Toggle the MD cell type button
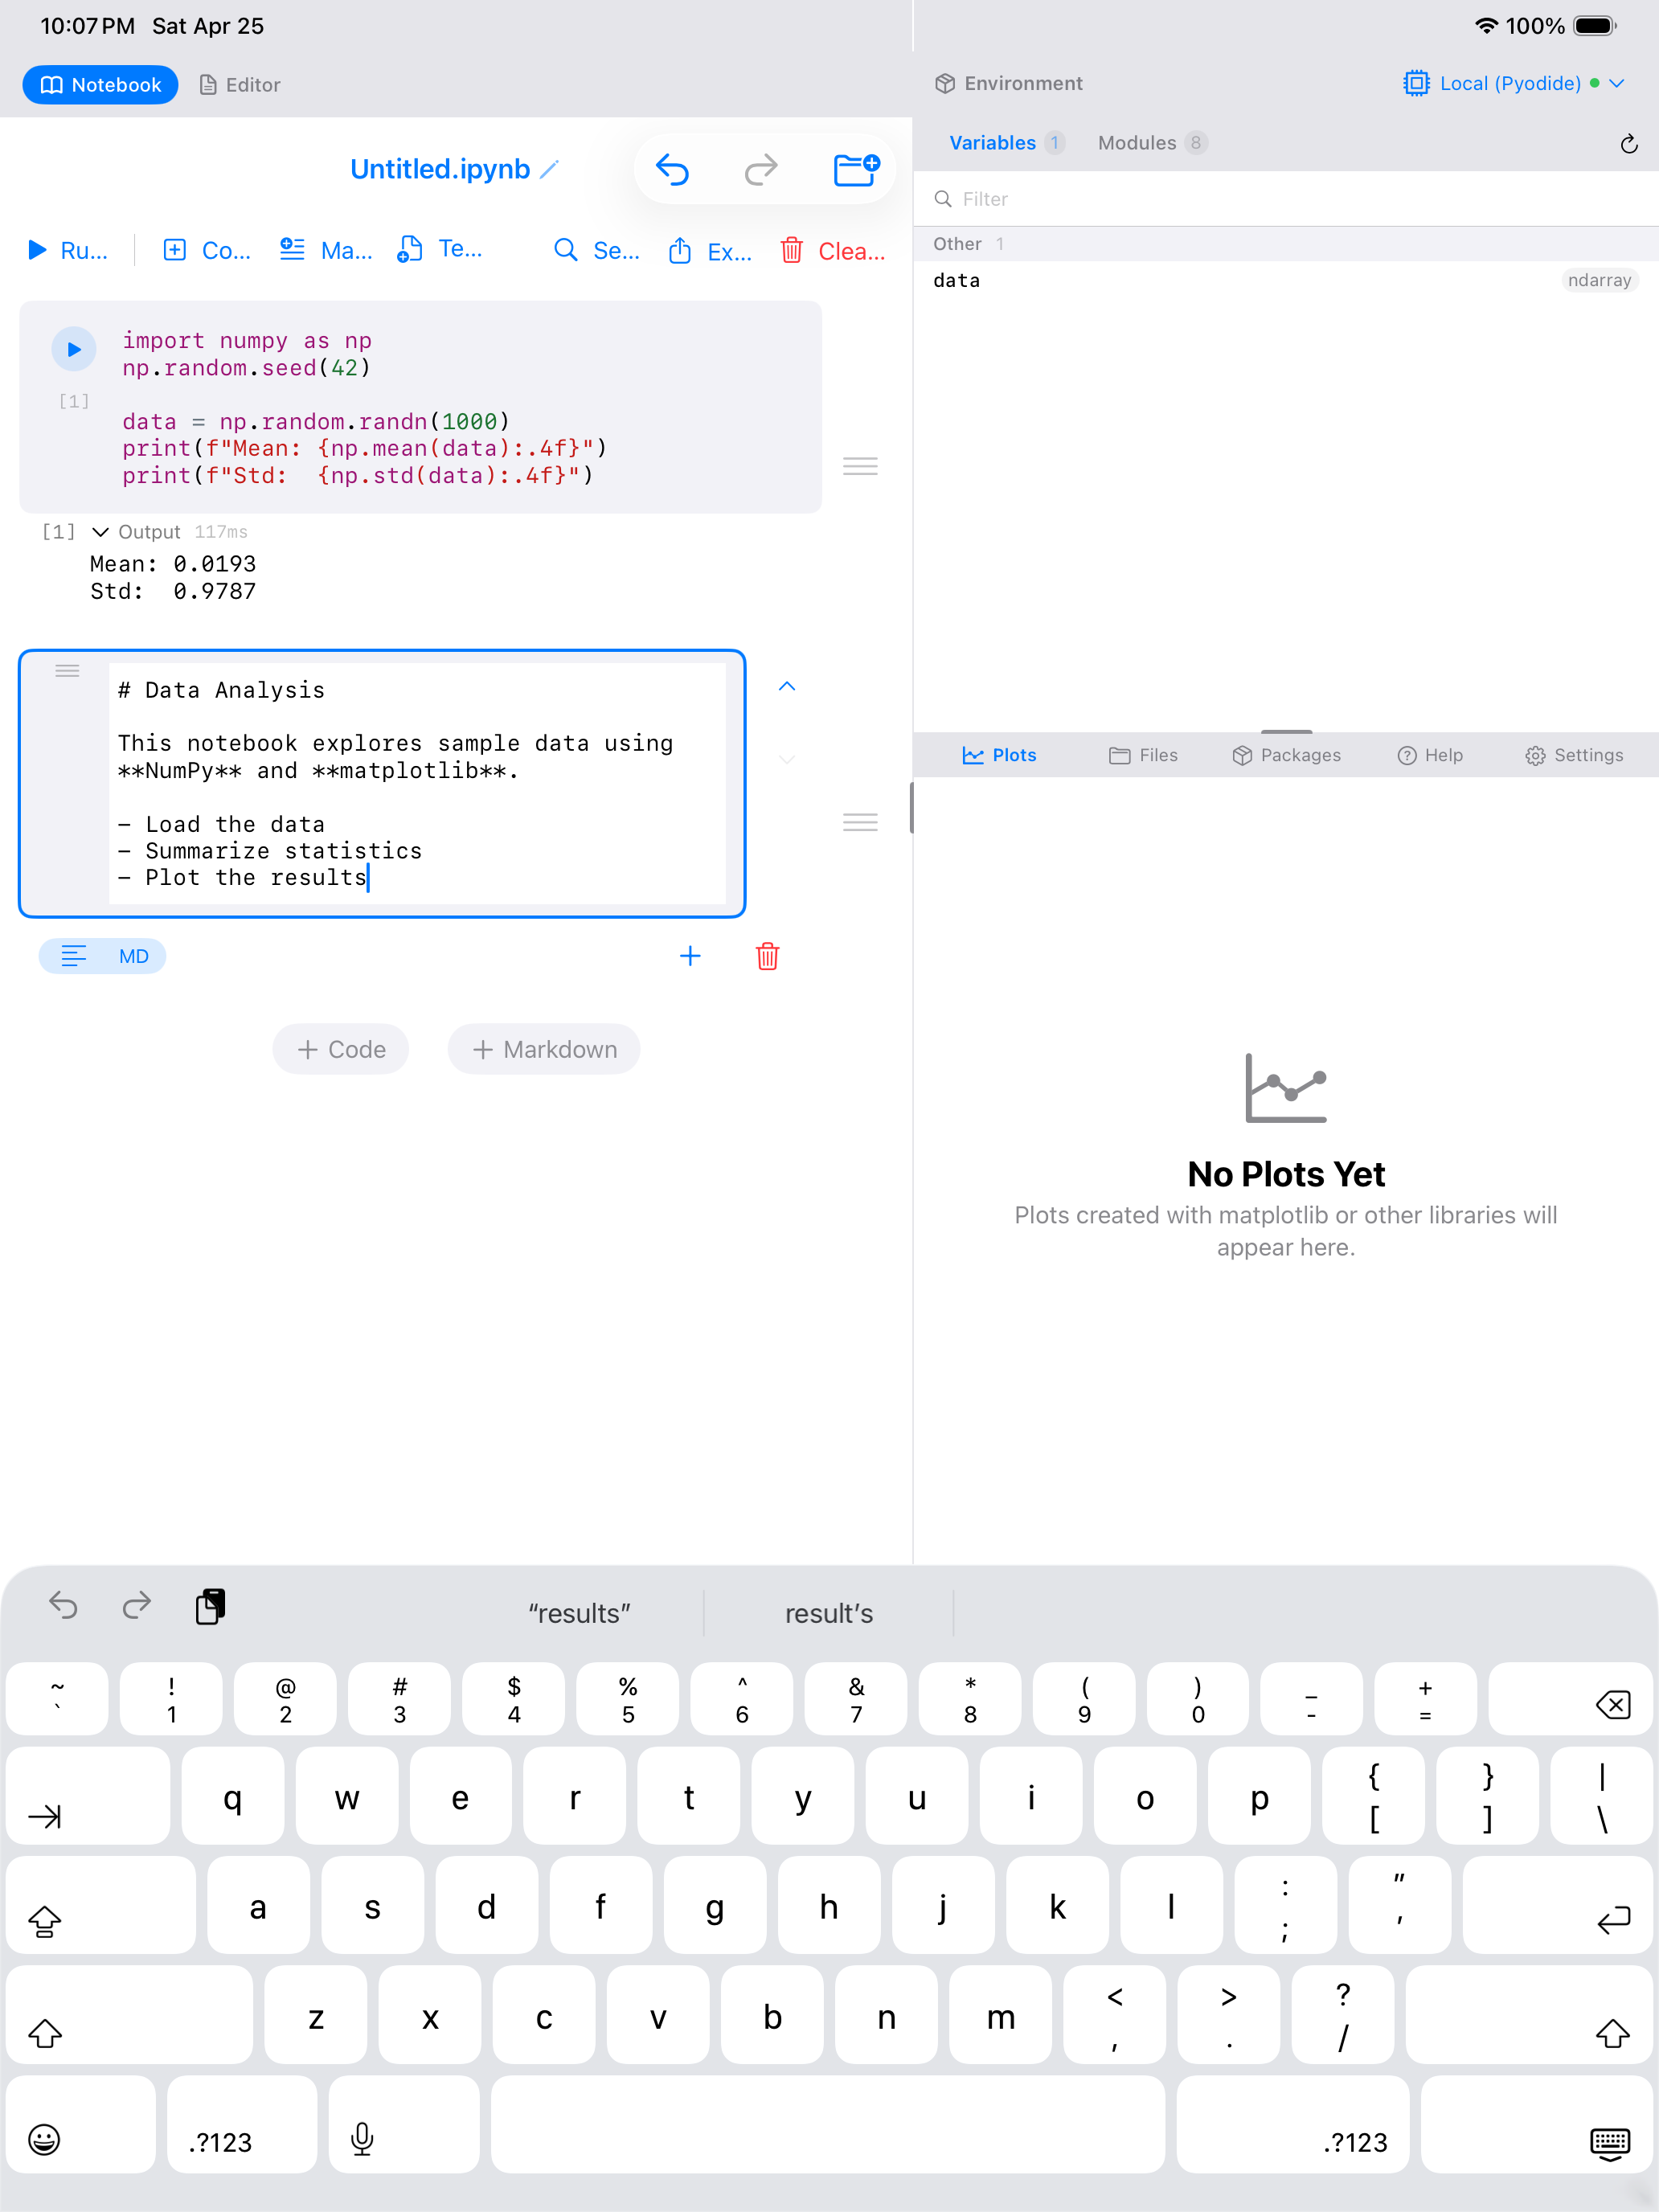 pos(102,956)
